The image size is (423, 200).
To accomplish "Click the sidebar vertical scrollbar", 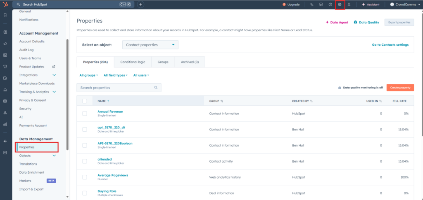I will [67, 95].
